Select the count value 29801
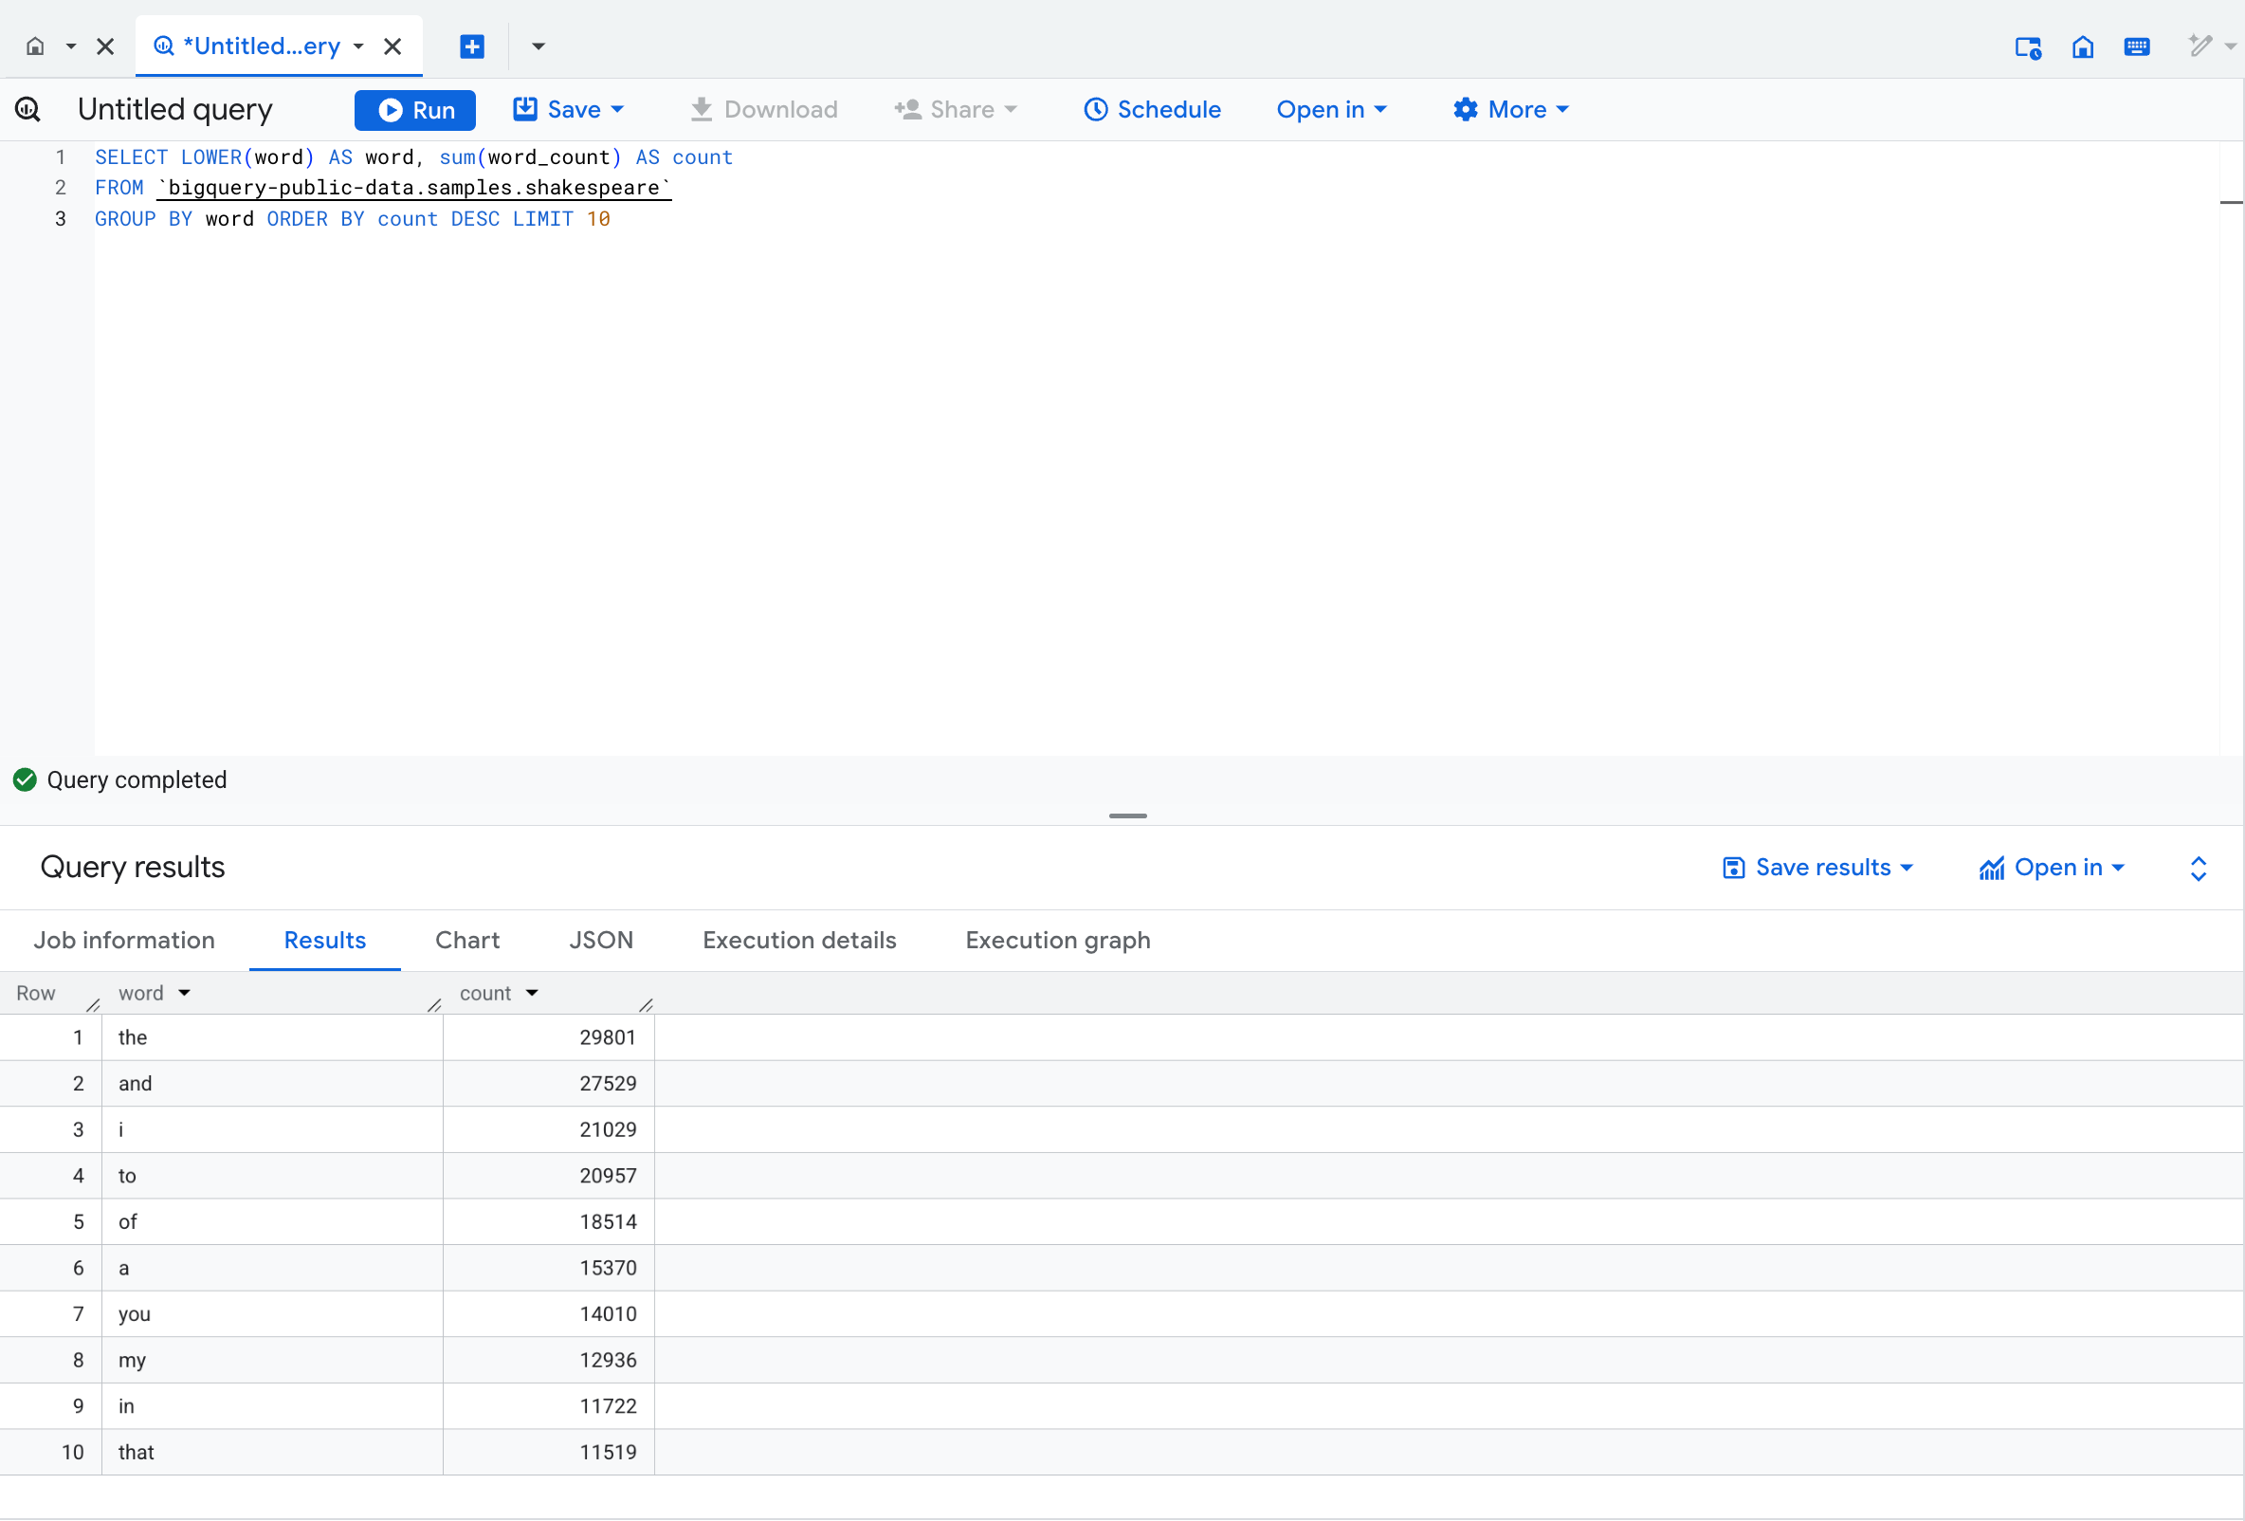The width and height of the screenshot is (2245, 1521). 549,1037
